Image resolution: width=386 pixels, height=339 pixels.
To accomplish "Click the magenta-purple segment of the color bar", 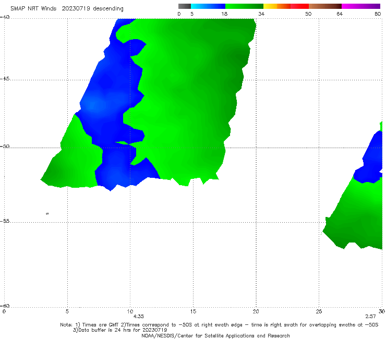I will point(361,6).
